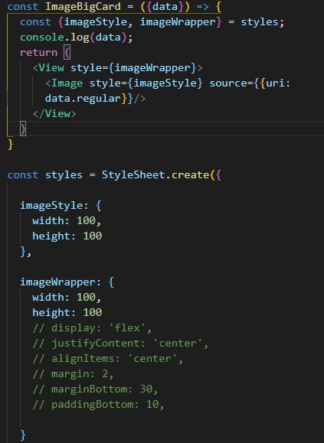Screen dimensions: 324x443
Task: Click the closing </View> tag
Action: tap(54, 113)
